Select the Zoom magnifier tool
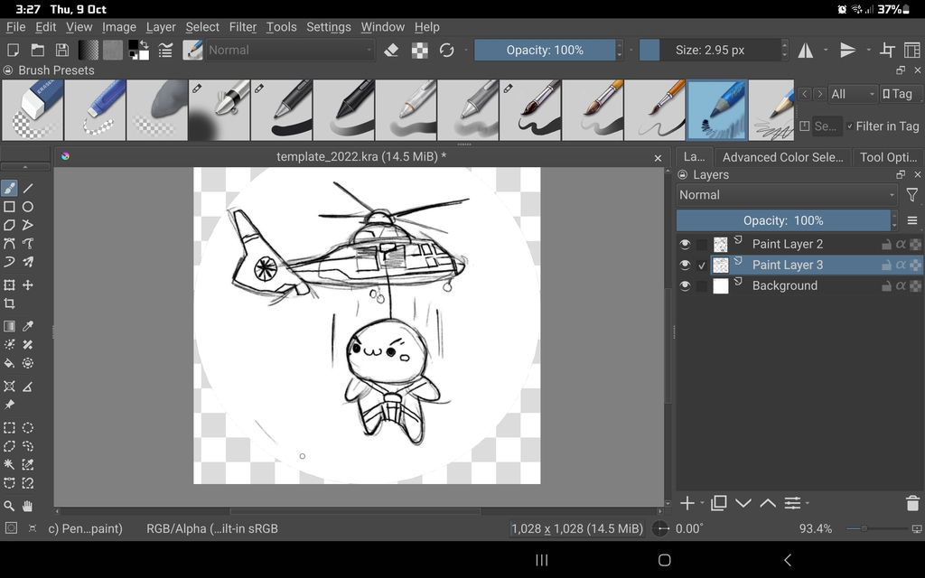Screen dimensions: 925x578 (x=9, y=506)
